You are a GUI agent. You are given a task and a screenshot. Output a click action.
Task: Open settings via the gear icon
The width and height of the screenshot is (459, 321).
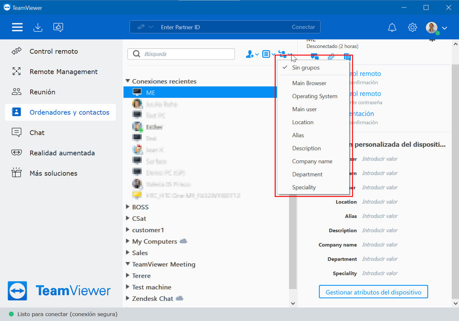412,28
